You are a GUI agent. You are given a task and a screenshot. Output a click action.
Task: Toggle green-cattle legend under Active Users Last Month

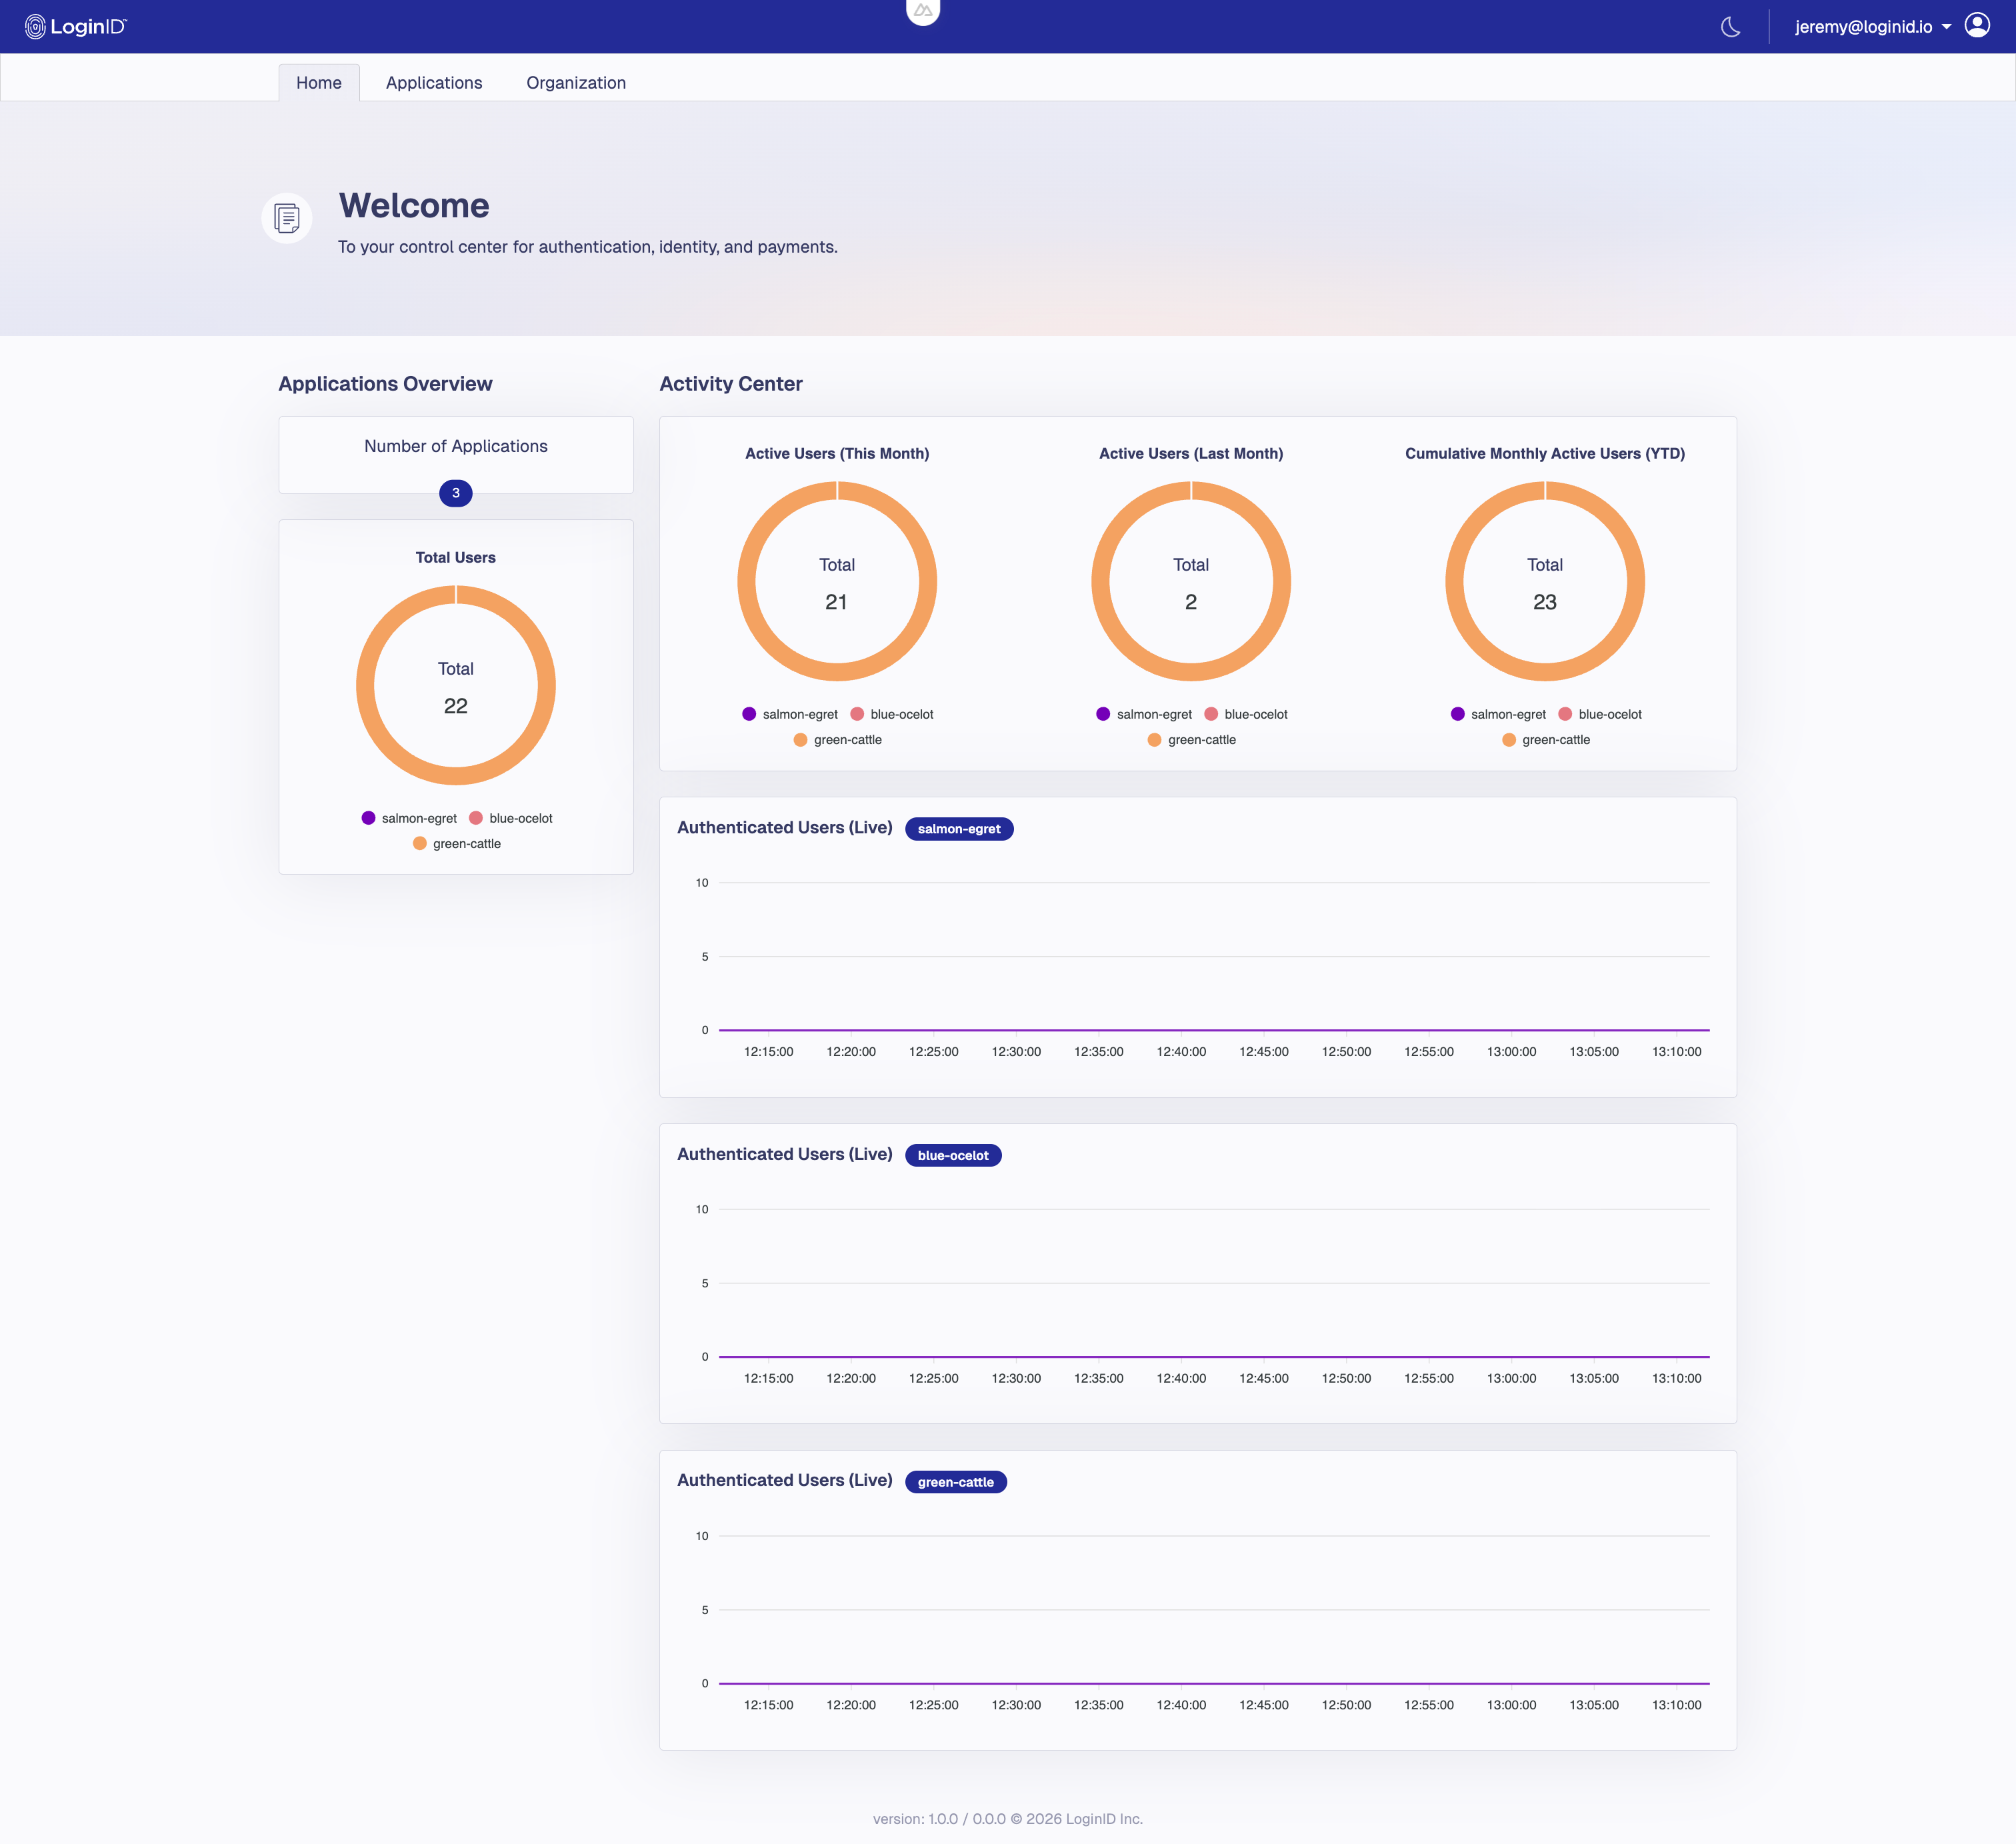click(1192, 740)
